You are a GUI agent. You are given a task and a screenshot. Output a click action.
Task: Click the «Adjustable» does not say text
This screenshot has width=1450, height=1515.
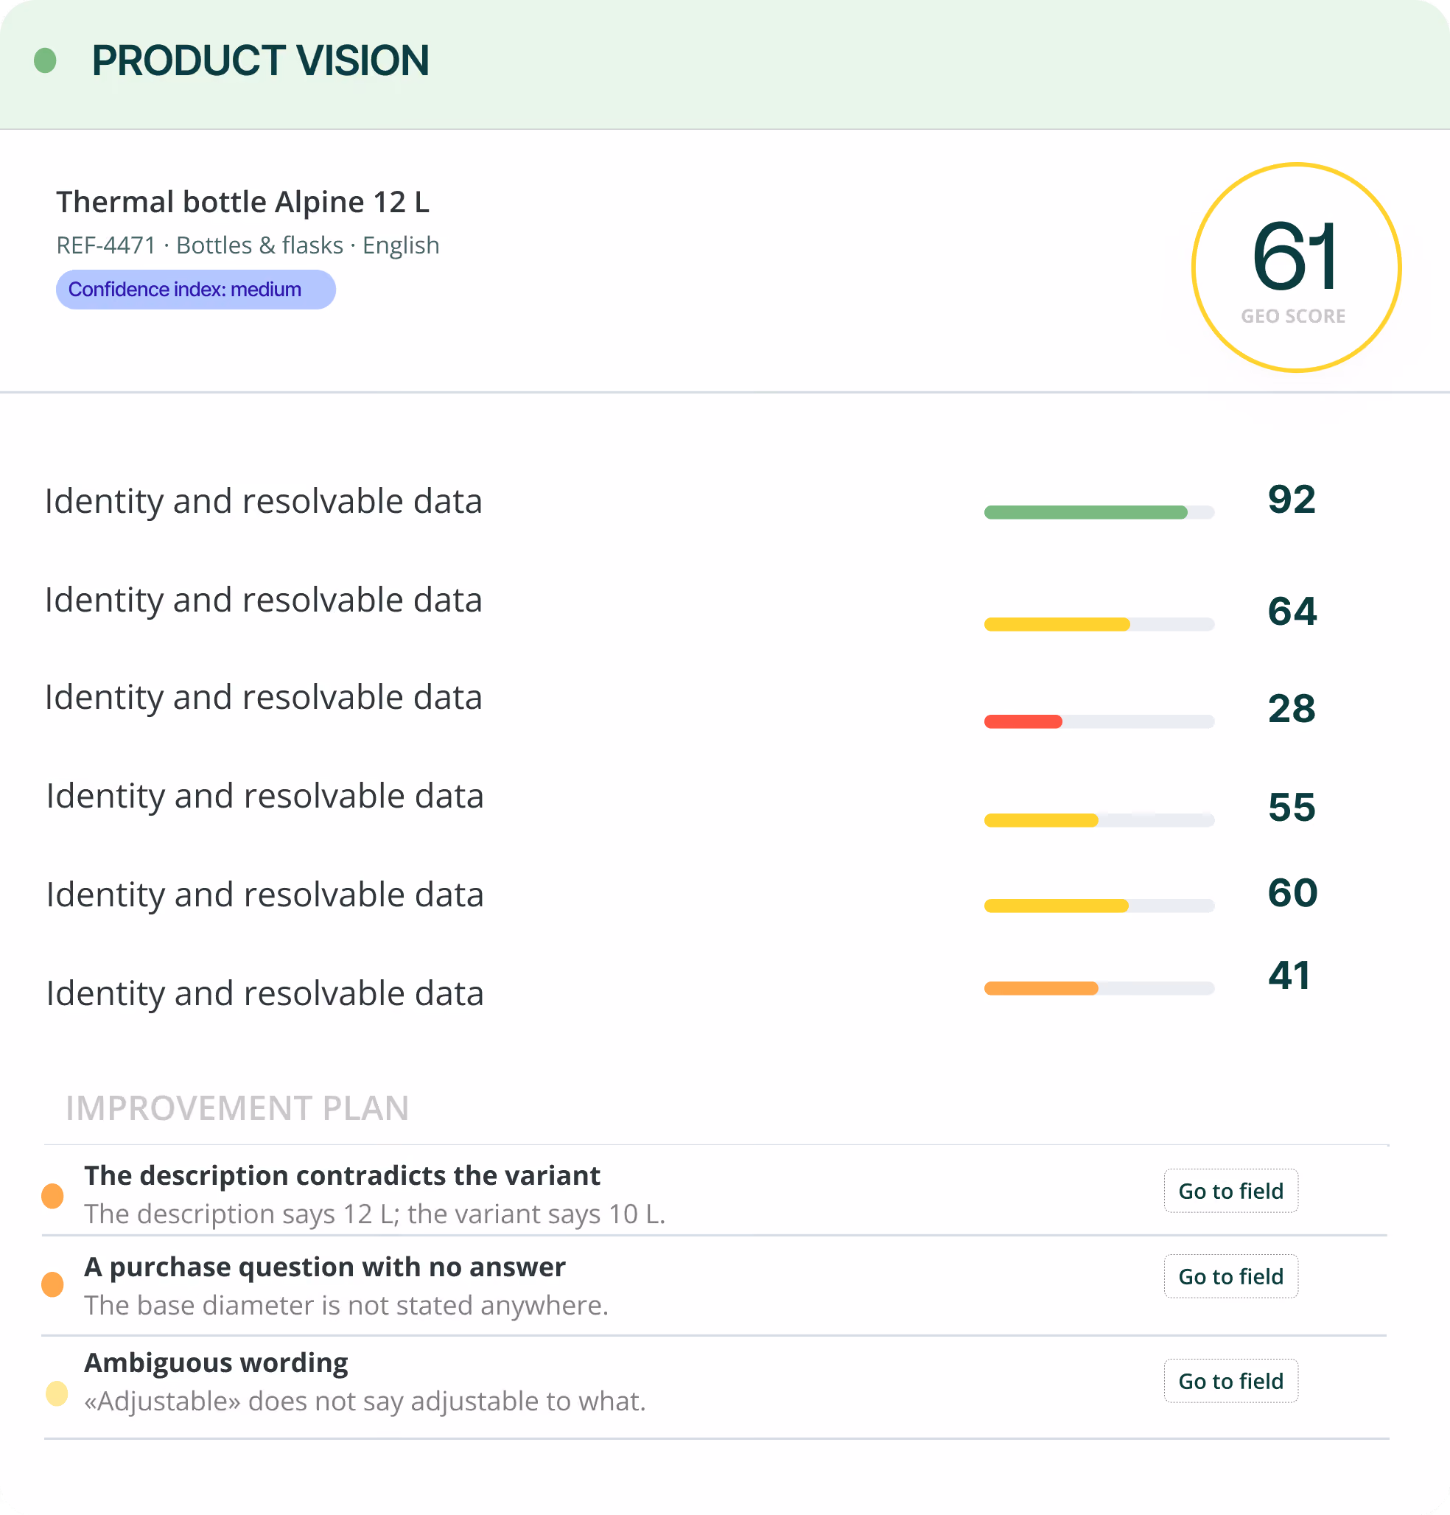click(365, 1402)
